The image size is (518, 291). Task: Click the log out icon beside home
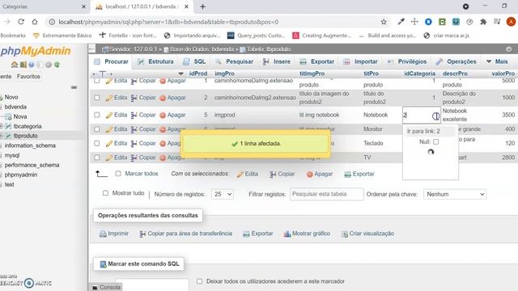(23, 65)
